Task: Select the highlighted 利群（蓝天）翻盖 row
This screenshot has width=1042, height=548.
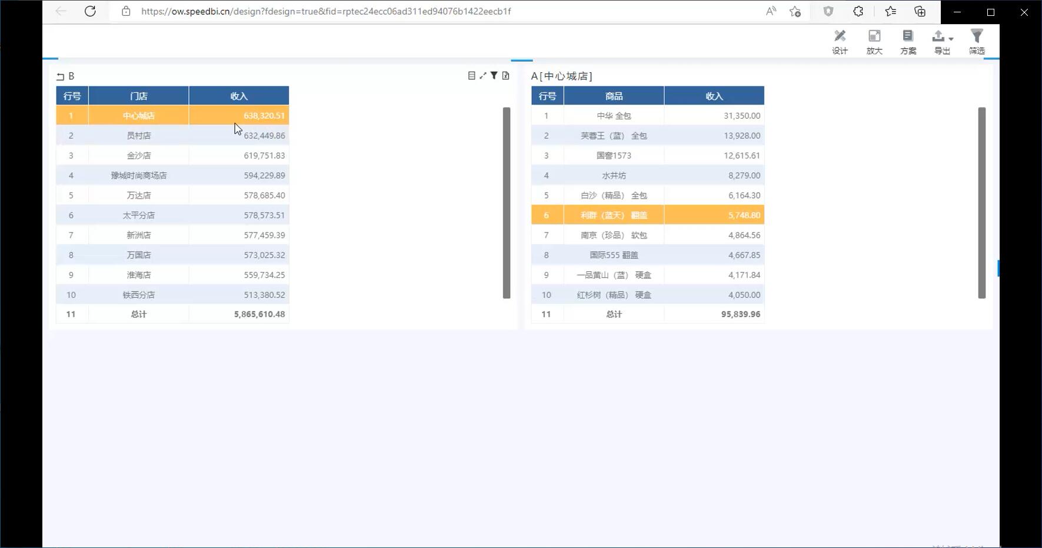Action: pos(648,216)
